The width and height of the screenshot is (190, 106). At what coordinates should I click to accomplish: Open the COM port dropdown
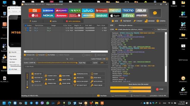[134, 29]
